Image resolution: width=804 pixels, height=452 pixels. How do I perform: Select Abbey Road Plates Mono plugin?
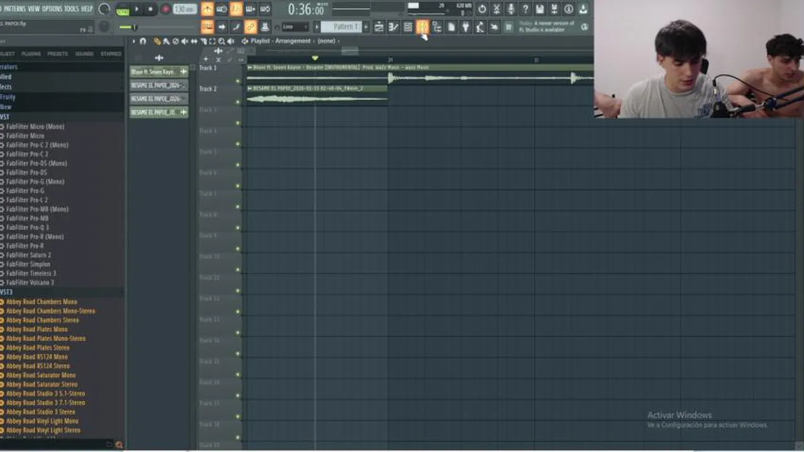[36, 329]
